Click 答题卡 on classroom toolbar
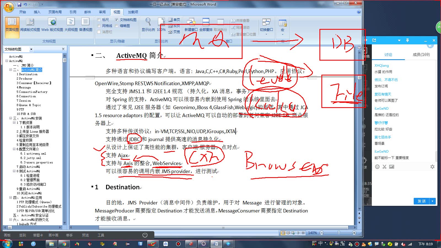This screenshot has height=248, width=441. [38, 235]
